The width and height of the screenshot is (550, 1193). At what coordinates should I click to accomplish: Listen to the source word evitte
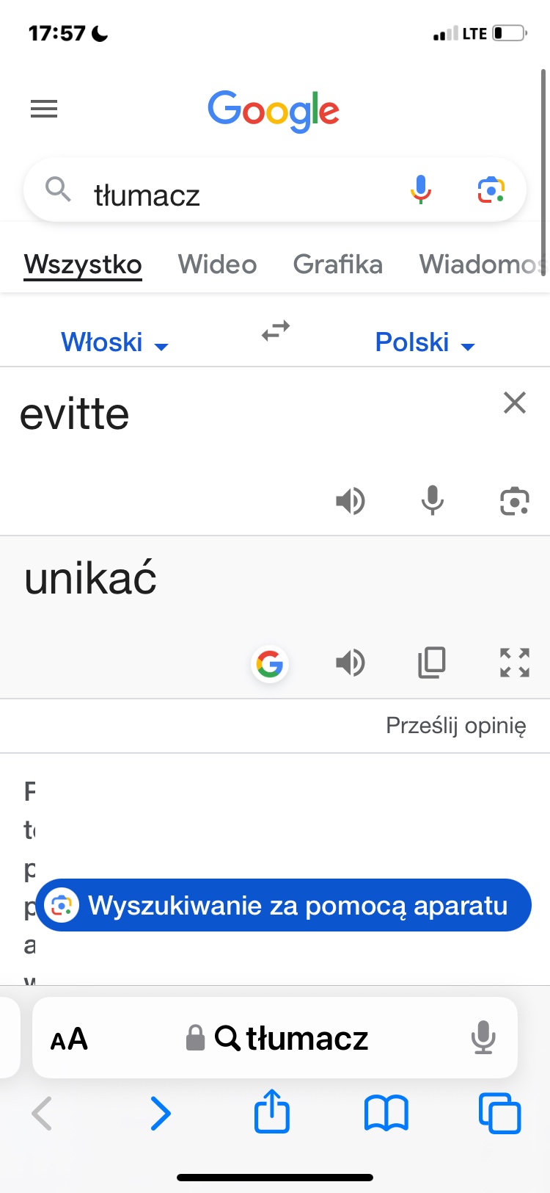(350, 501)
